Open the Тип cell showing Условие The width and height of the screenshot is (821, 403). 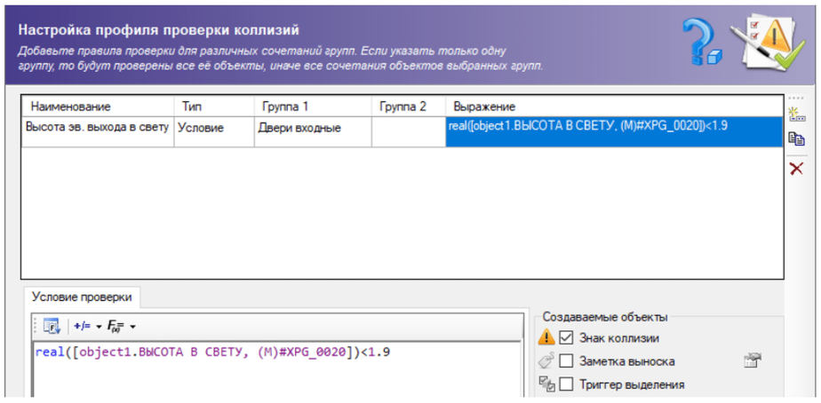(x=213, y=128)
